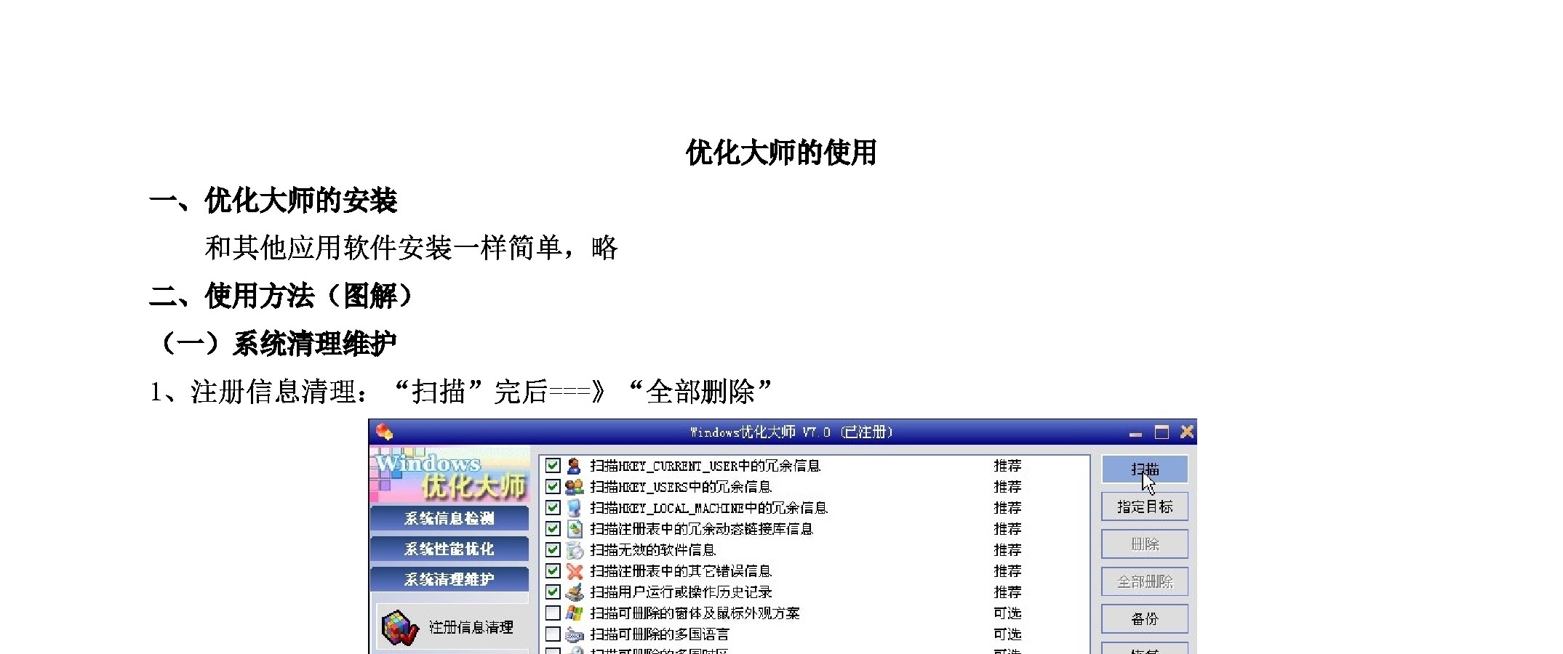Open the 系统信息检测 section

tap(449, 519)
